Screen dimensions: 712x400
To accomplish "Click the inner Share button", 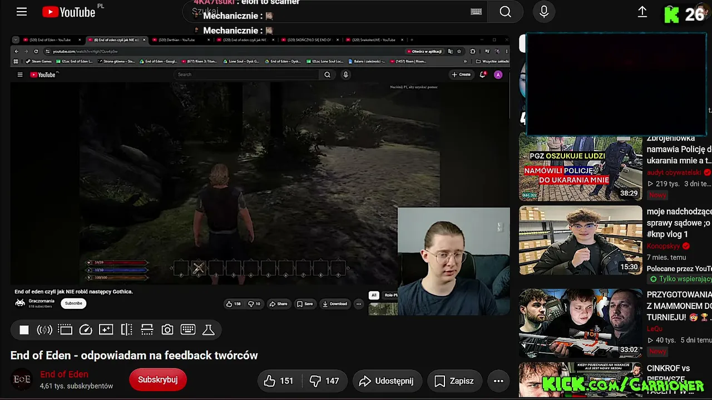I will pyautogui.click(x=278, y=304).
